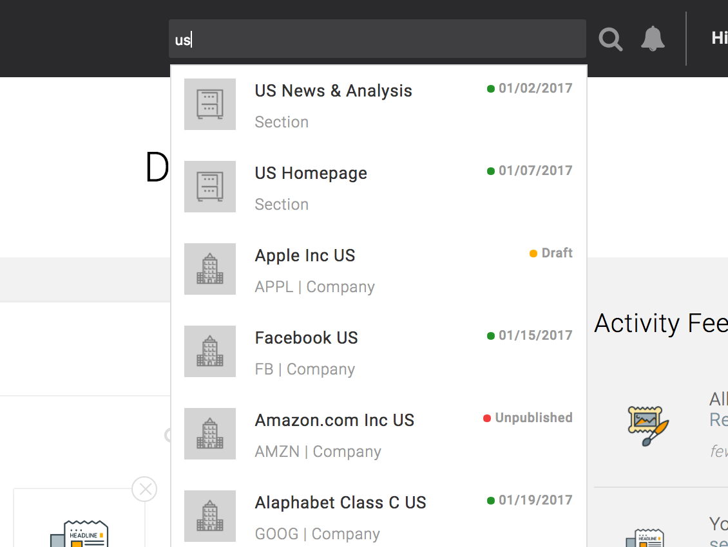The height and width of the screenshot is (547, 728).
Task: Click the red Unpublished status dot
Action: tap(486, 418)
